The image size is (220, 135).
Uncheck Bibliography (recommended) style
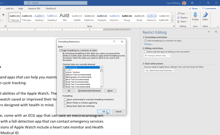point(64,77)
